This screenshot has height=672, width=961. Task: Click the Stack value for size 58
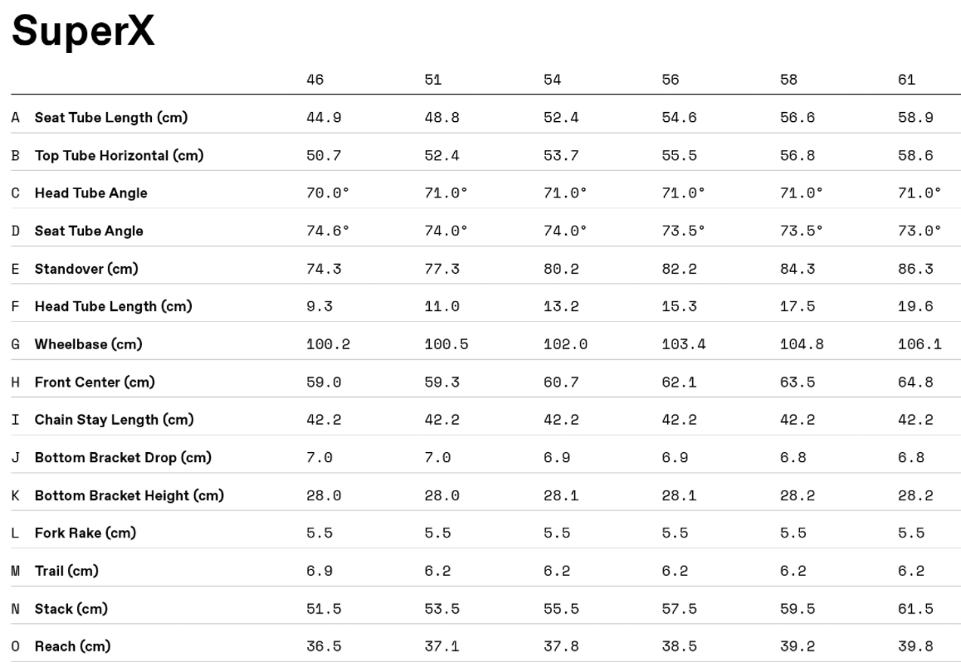pos(798,609)
